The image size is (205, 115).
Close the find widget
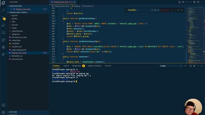click(182, 10)
